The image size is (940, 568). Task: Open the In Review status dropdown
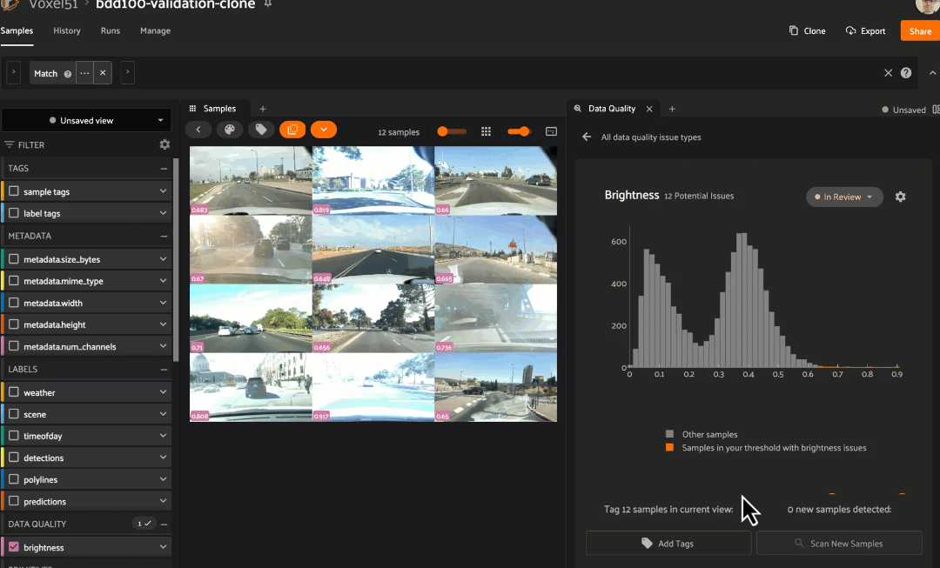tap(844, 197)
